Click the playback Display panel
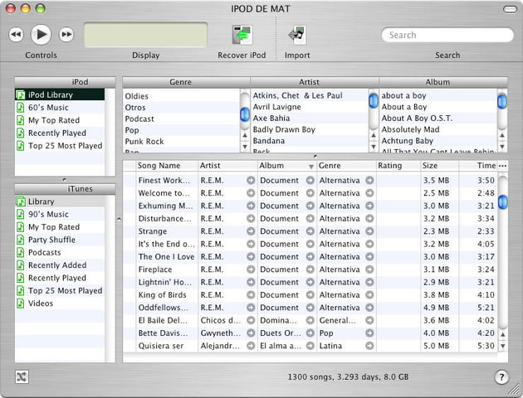 (145, 35)
